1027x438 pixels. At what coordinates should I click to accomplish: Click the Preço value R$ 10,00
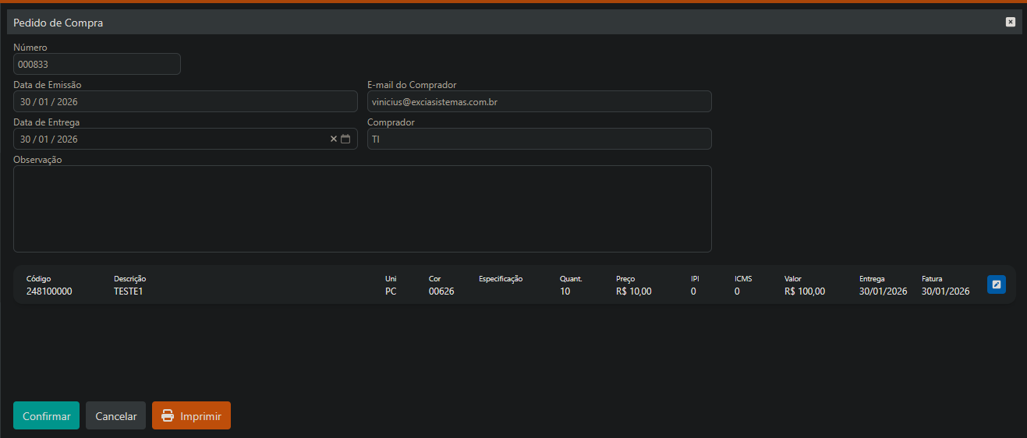633,291
